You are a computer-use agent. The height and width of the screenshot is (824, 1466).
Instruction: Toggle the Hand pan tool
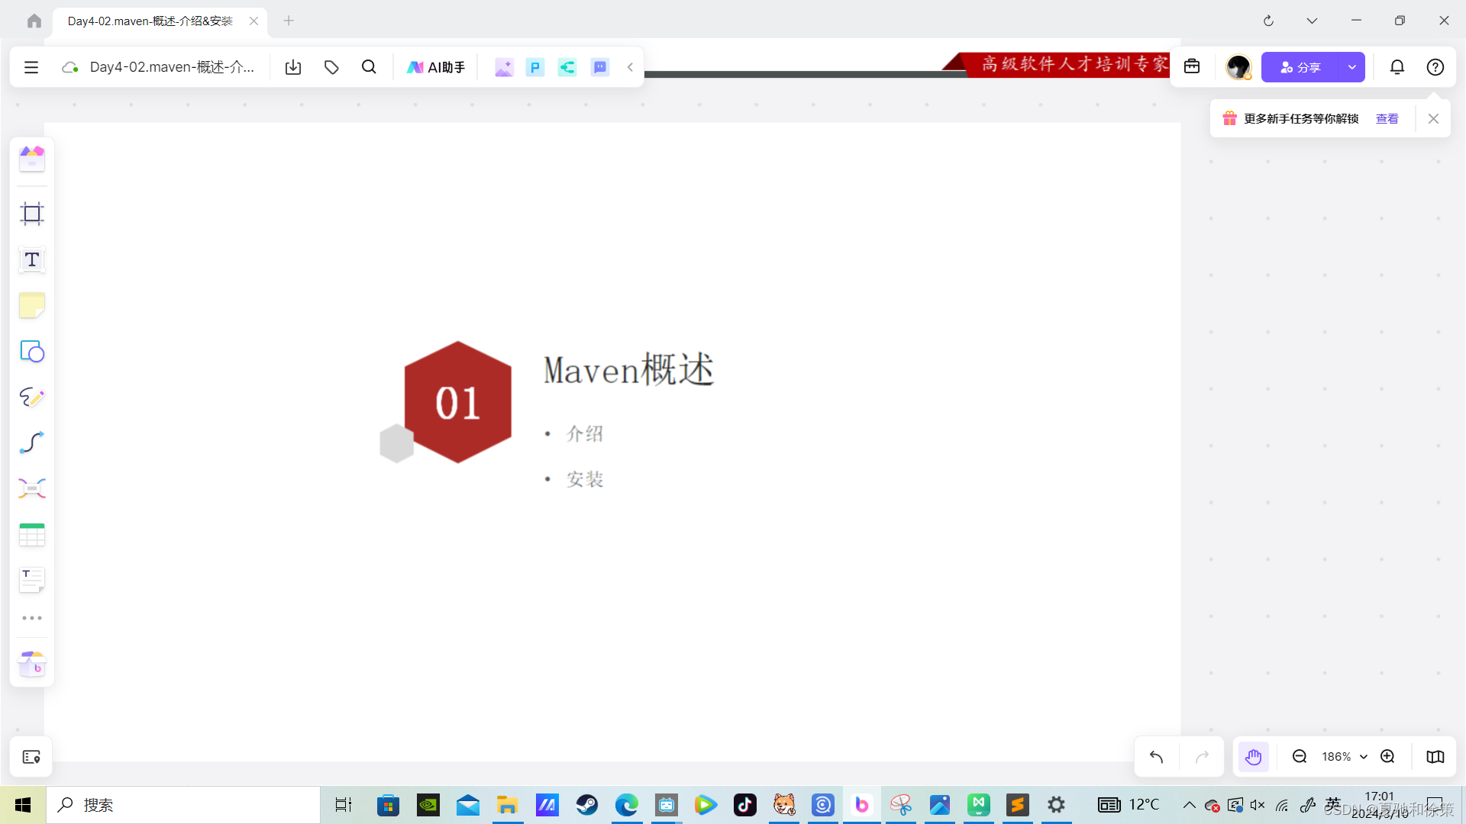[1253, 756]
